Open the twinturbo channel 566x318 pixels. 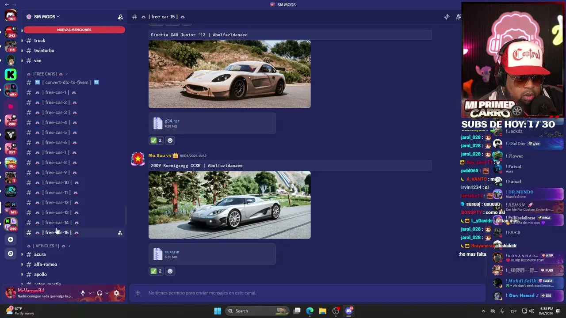tap(74, 51)
